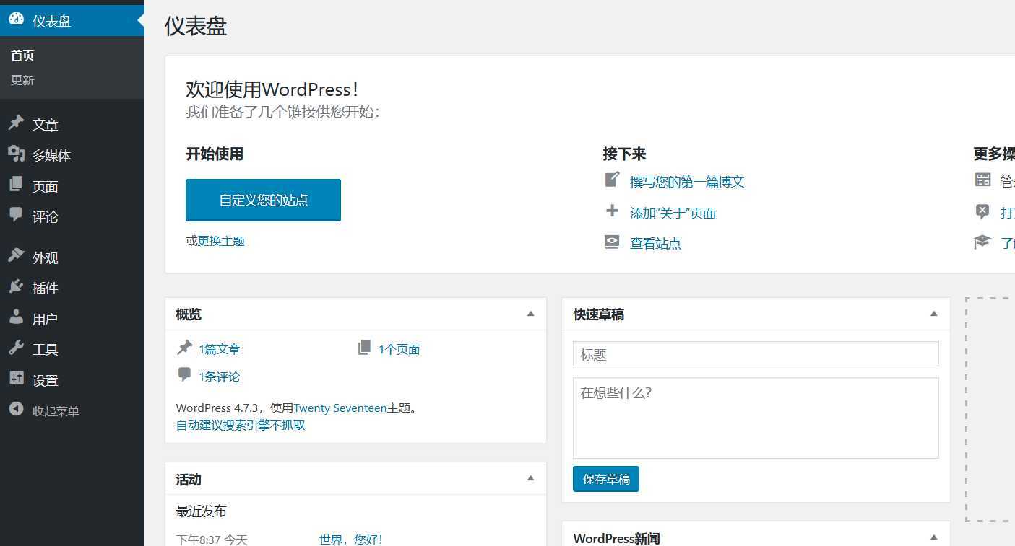This screenshot has width=1015, height=546.
Task: Click the WordPress新闻 widget title
Action: coord(616,538)
